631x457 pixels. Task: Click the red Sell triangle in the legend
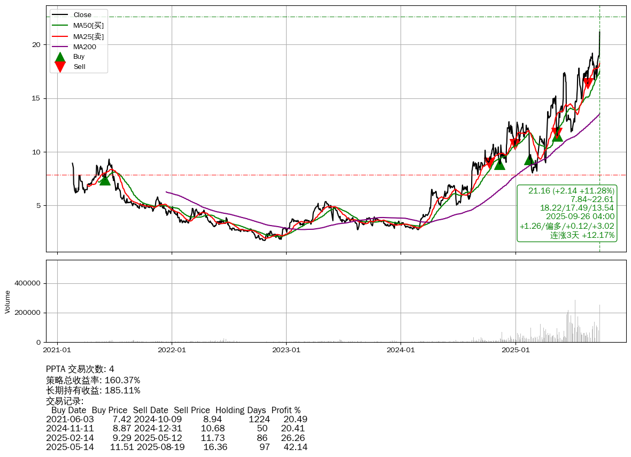tap(60, 67)
